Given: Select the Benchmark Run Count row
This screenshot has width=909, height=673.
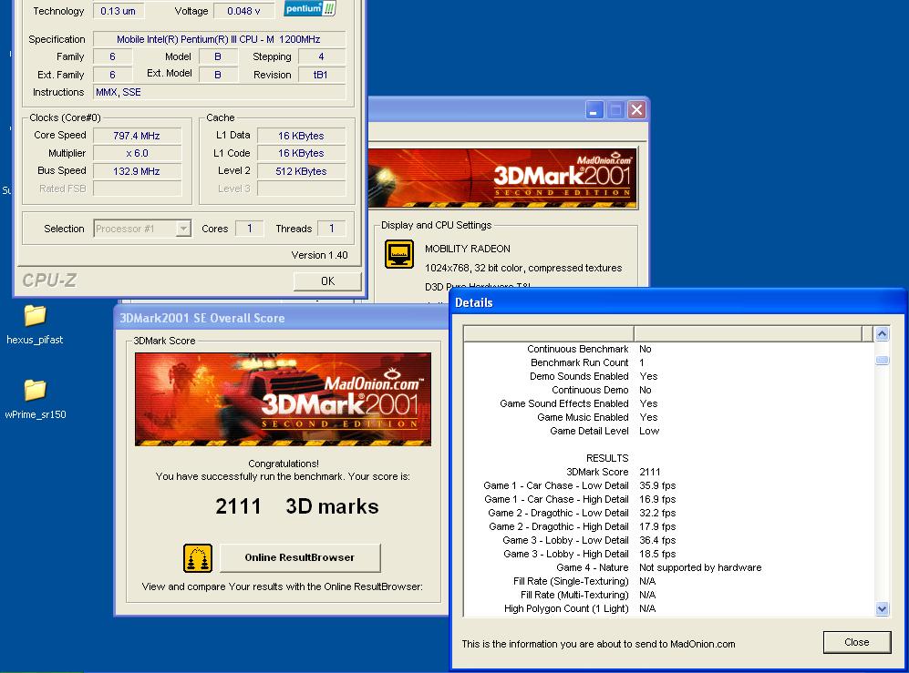Looking at the screenshot, I should [x=669, y=362].
